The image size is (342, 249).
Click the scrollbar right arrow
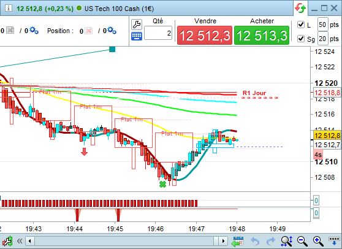point(223,241)
